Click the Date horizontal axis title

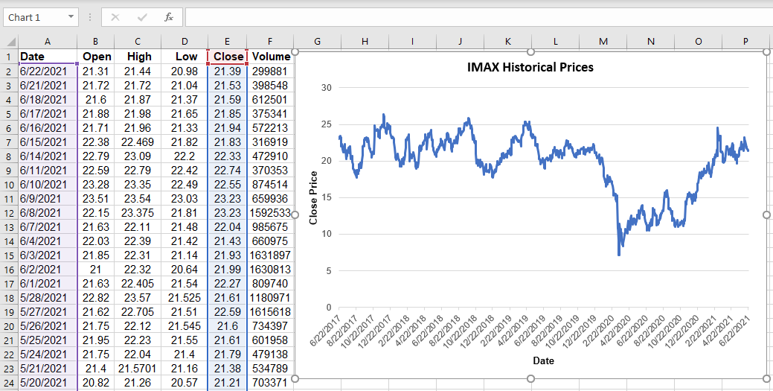click(543, 361)
